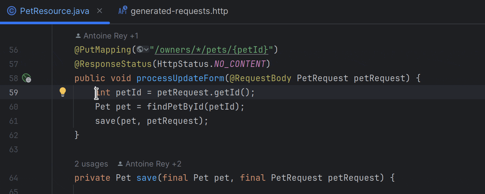This screenshot has width=485, height=194.
Task: Switch to the generated-requests.http tab
Action: click(x=179, y=11)
